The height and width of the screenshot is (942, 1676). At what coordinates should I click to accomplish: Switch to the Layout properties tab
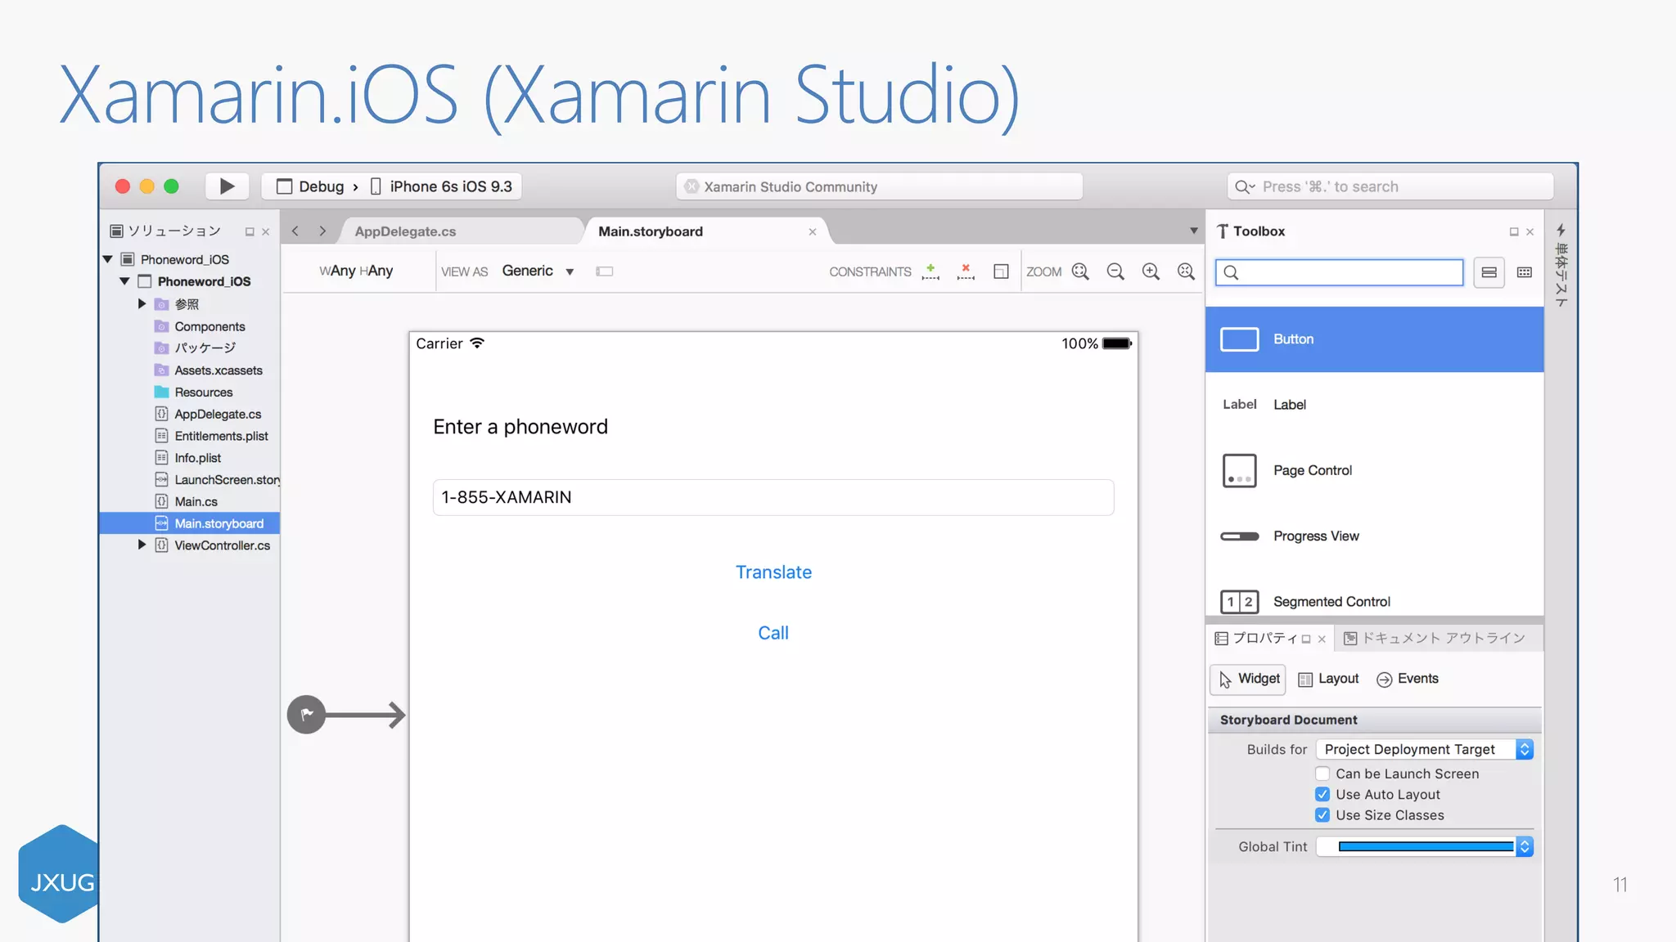(x=1329, y=679)
